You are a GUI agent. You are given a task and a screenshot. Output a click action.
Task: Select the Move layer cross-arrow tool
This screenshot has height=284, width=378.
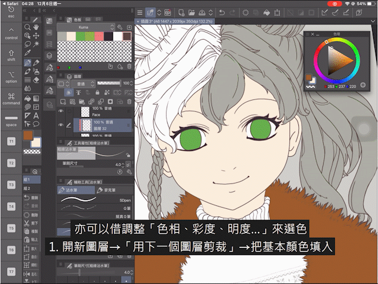[x=36, y=35]
